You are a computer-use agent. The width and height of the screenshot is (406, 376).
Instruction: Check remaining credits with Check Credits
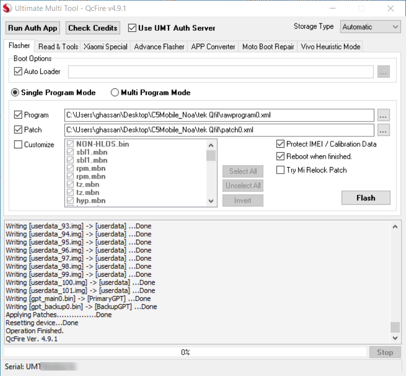coord(93,28)
